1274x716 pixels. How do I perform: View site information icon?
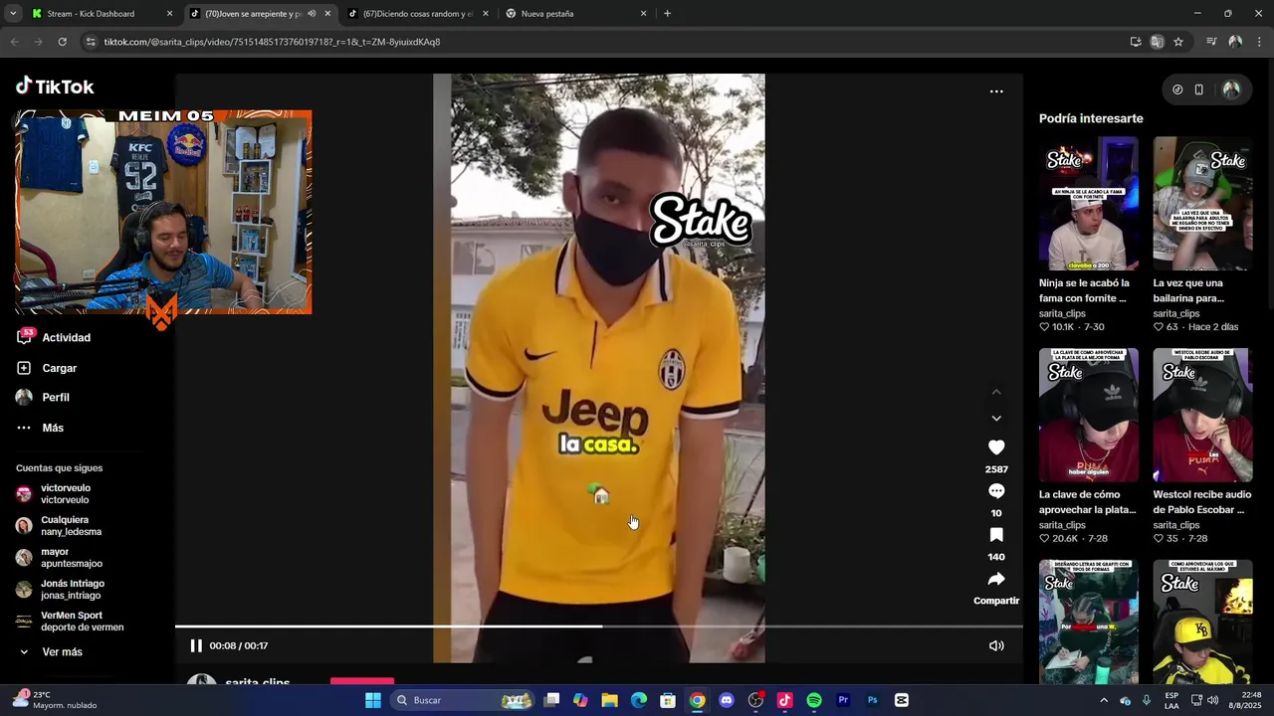click(91, 42)
